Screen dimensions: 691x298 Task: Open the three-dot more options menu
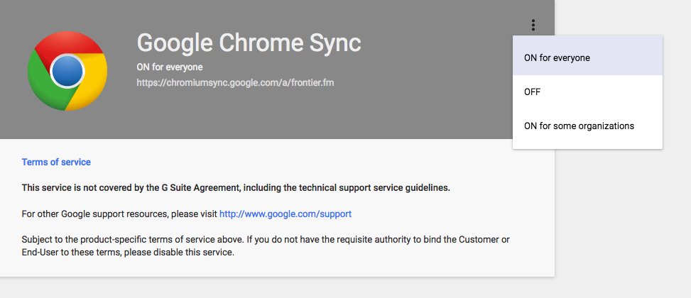click(533, 25)
